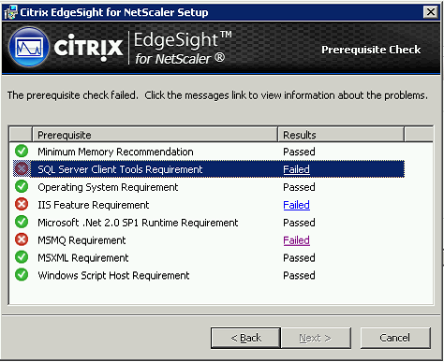Sort list by Results column header
This screenshot has height=362, width=444.
click(341, 135)
